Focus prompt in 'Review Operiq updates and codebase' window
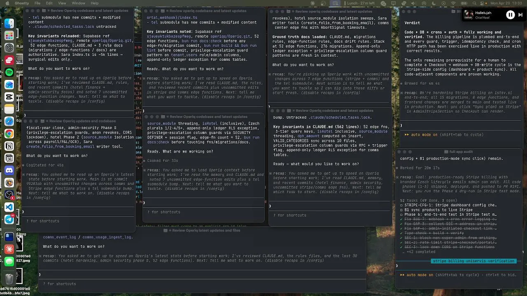The height and width of the screenshot is (296, 527). point(78,212)
